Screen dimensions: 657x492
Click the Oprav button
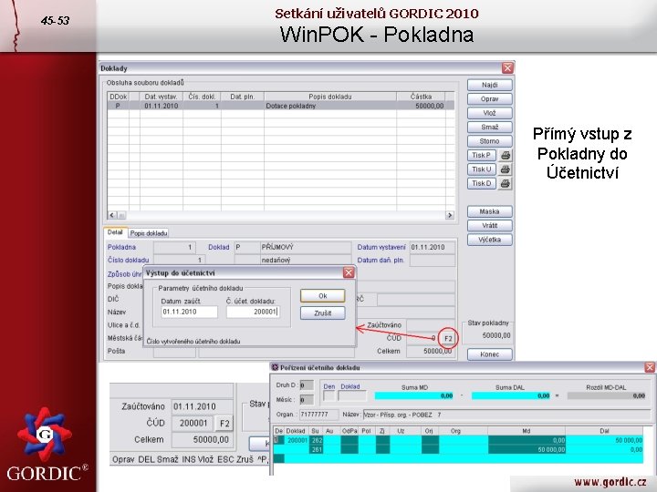click(x=489, y=99)
